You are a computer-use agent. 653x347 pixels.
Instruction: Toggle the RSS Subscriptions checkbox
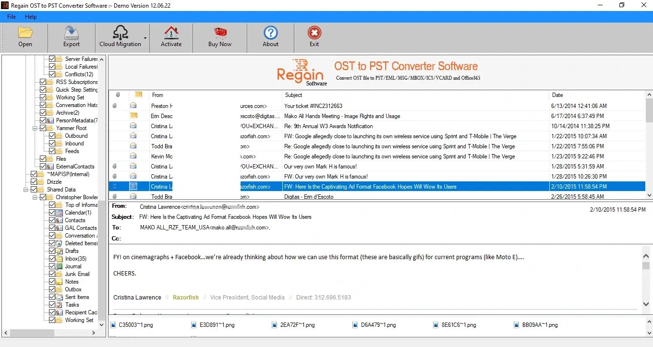click(x=43, y=82)
